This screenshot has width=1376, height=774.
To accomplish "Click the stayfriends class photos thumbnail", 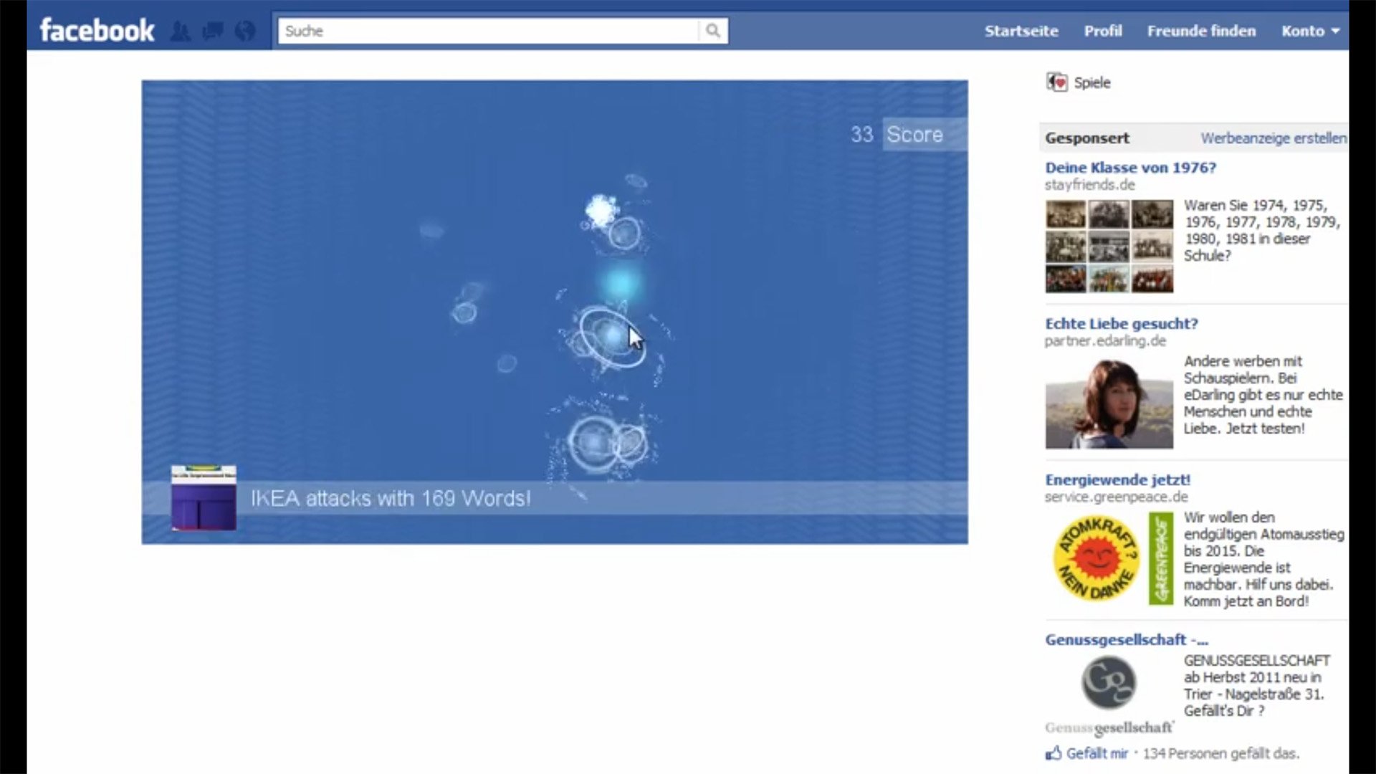I will tap(1109, 246).
